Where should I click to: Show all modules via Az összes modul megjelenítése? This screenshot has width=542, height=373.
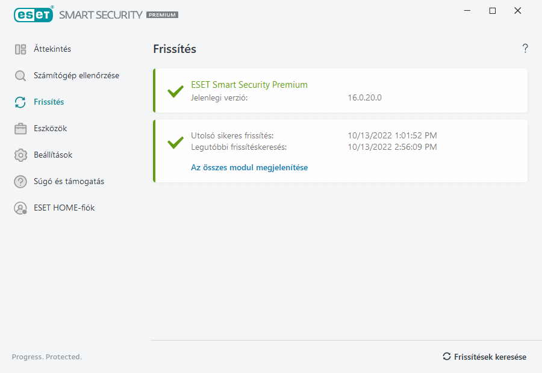click(x=249, y=168)
